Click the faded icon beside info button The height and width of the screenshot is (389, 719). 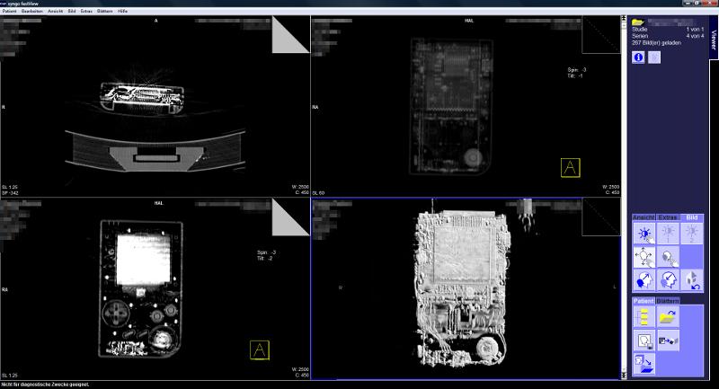click(654, 57)
